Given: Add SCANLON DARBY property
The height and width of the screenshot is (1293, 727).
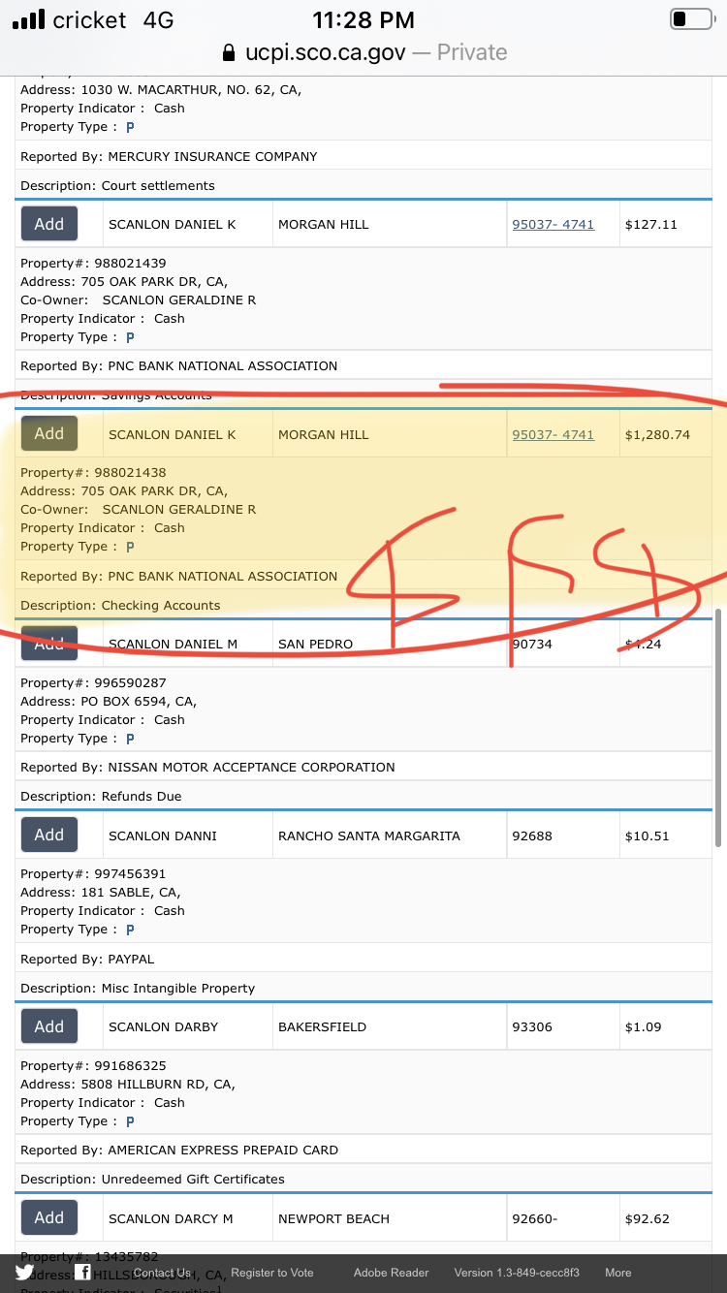Looking at the screenshot, I should click(49, 1026).
